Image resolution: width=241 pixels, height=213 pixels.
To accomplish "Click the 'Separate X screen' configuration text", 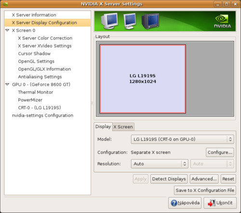I will pyautogui.click(x=150, y=152).
